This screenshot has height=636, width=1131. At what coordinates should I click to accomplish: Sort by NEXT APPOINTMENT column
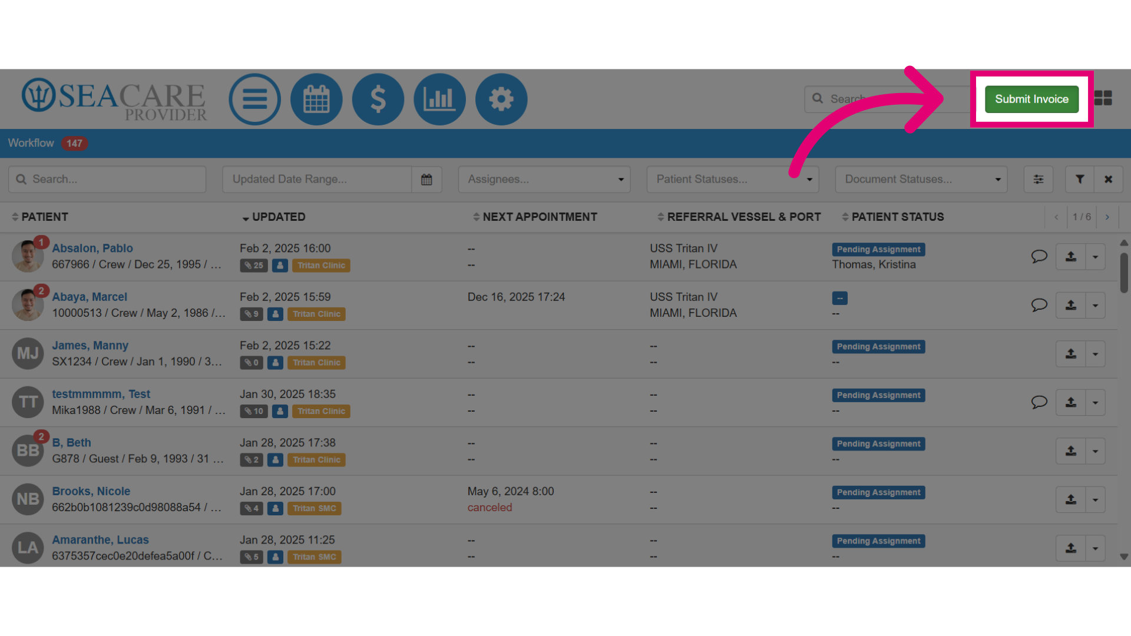point(535,217)
